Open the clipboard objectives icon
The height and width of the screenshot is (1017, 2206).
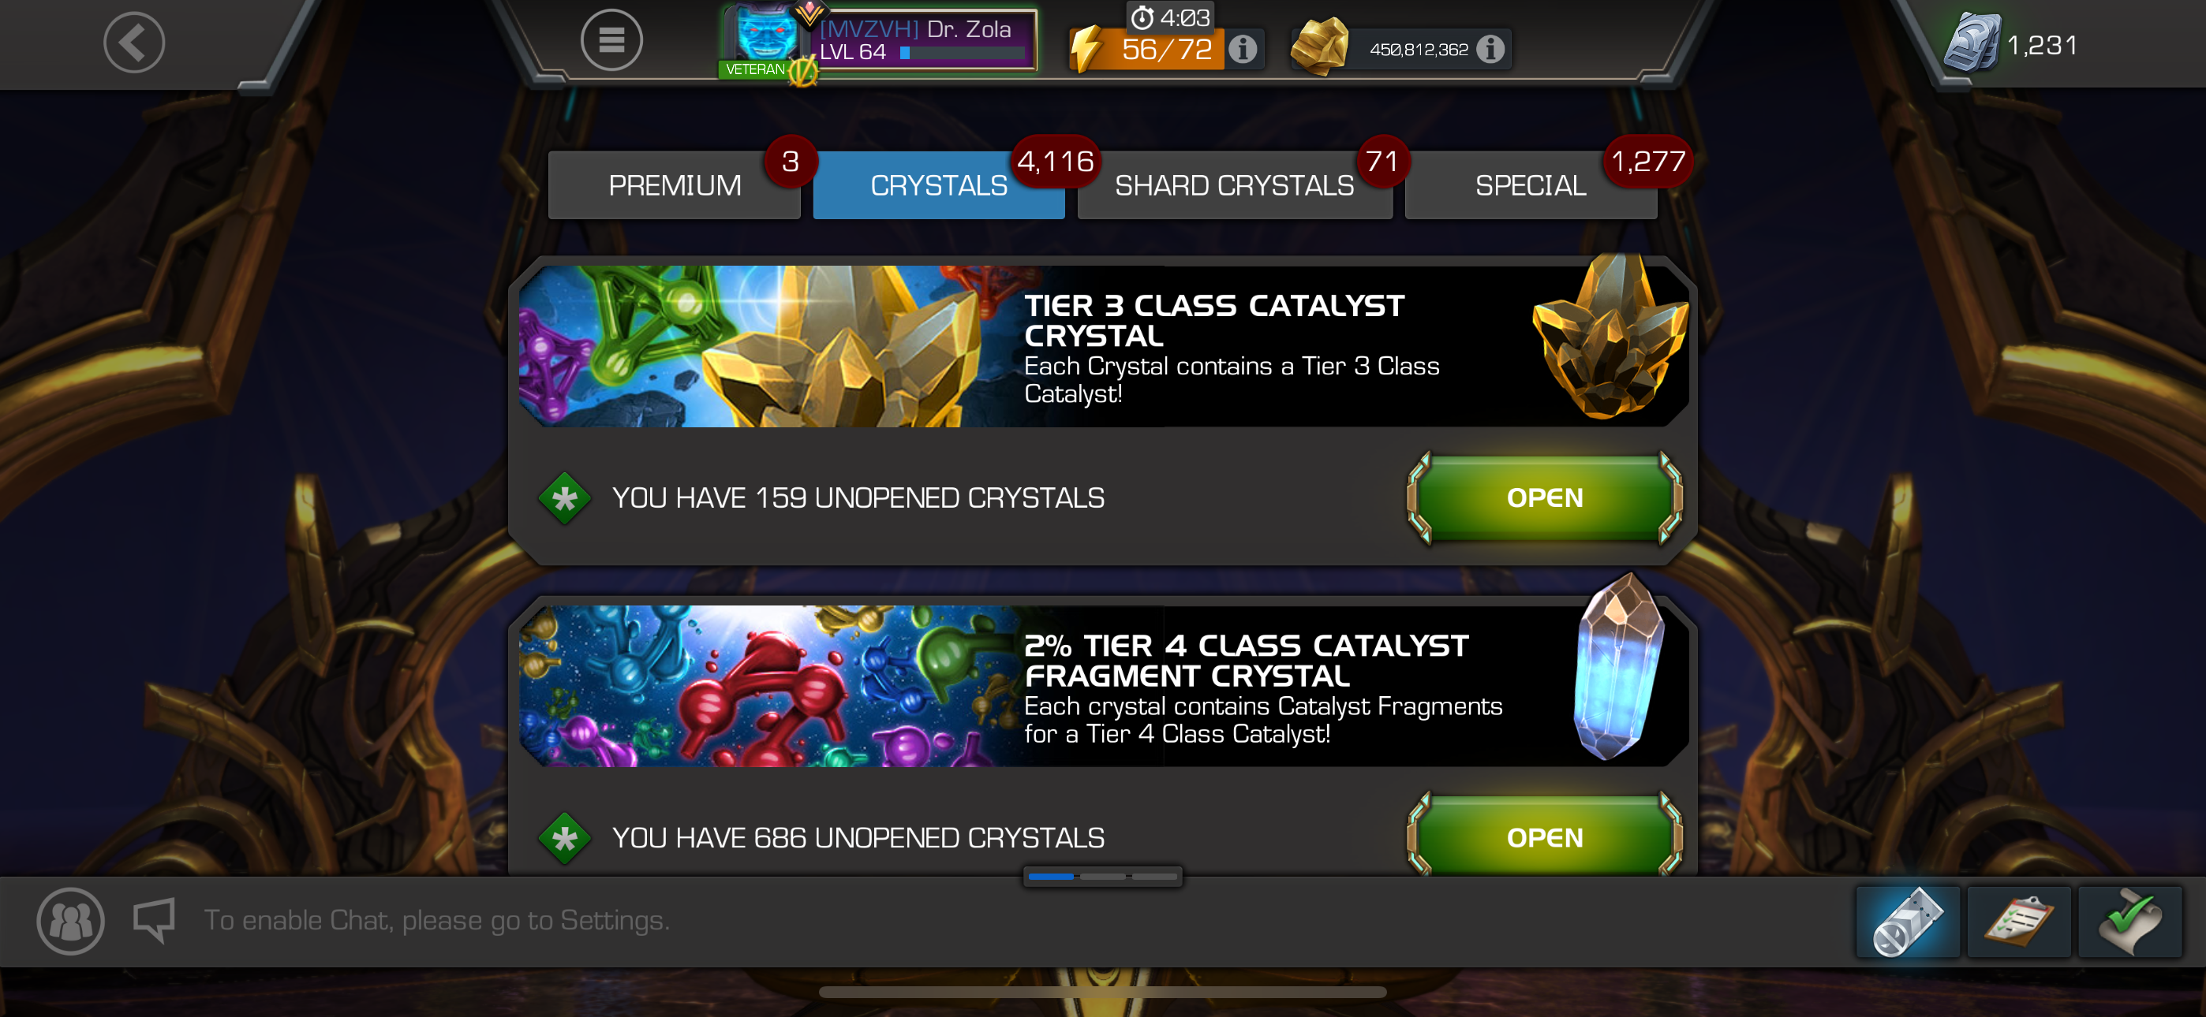click(x=2018, y=921)
